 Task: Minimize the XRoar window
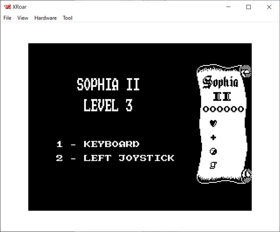click(x=228, y=7)
